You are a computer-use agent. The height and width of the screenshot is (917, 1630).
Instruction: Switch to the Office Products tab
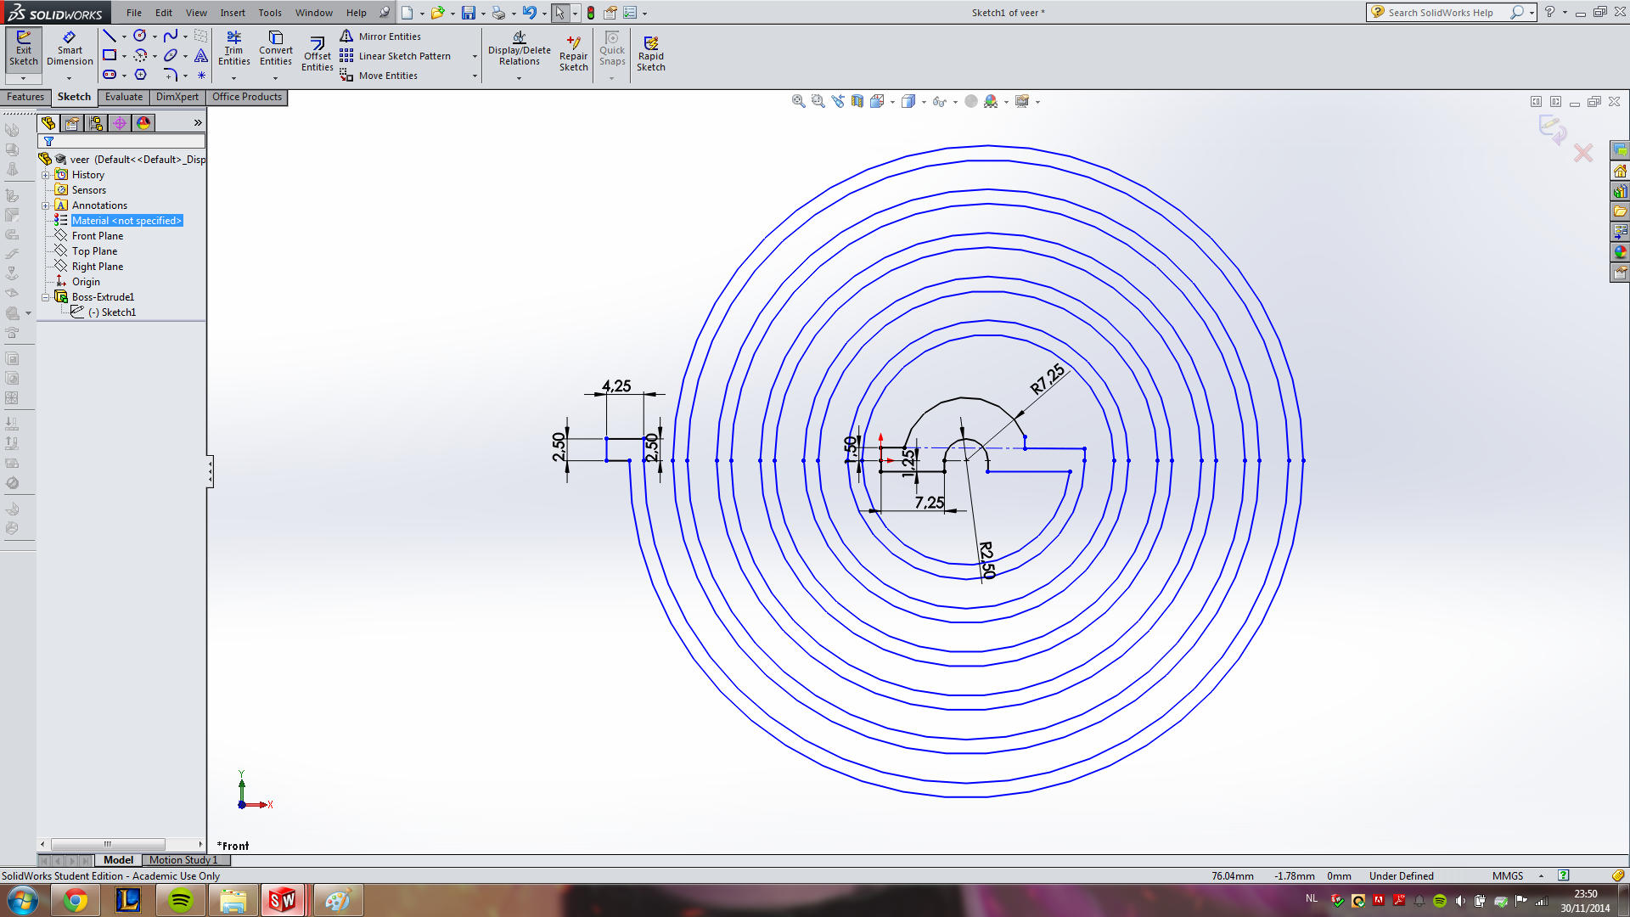pyautogui.click(x=247, y=97)
